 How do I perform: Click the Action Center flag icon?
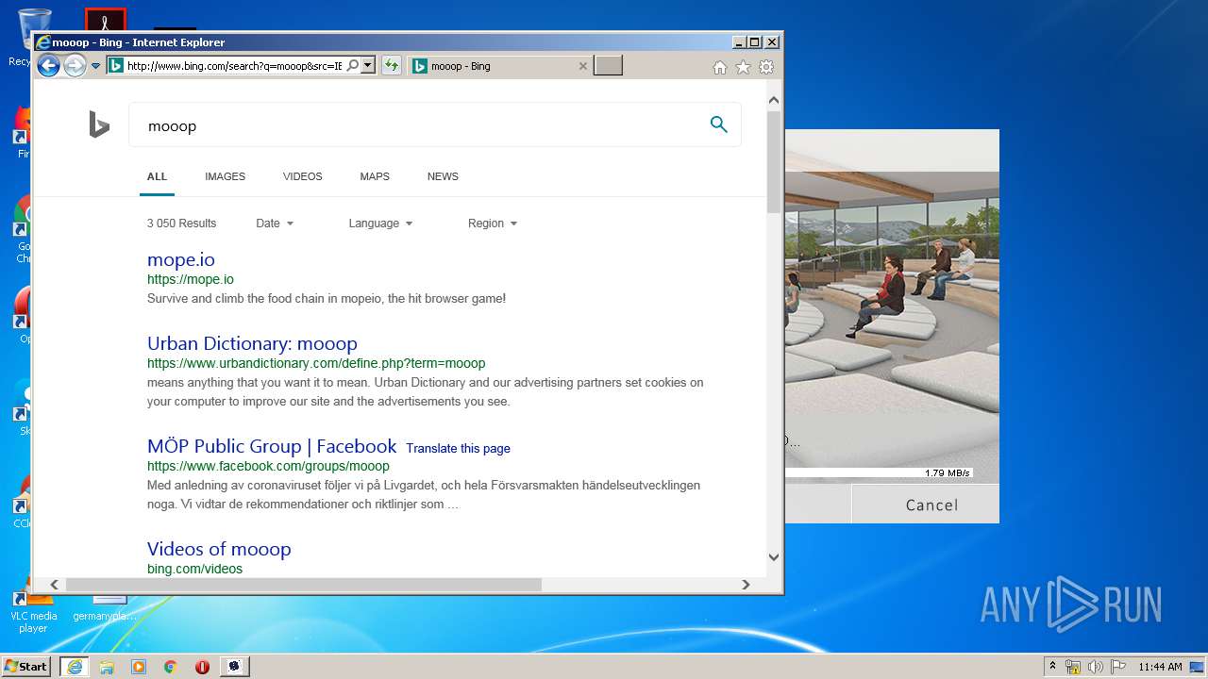pyautogui.click(x=1117, y=667)
